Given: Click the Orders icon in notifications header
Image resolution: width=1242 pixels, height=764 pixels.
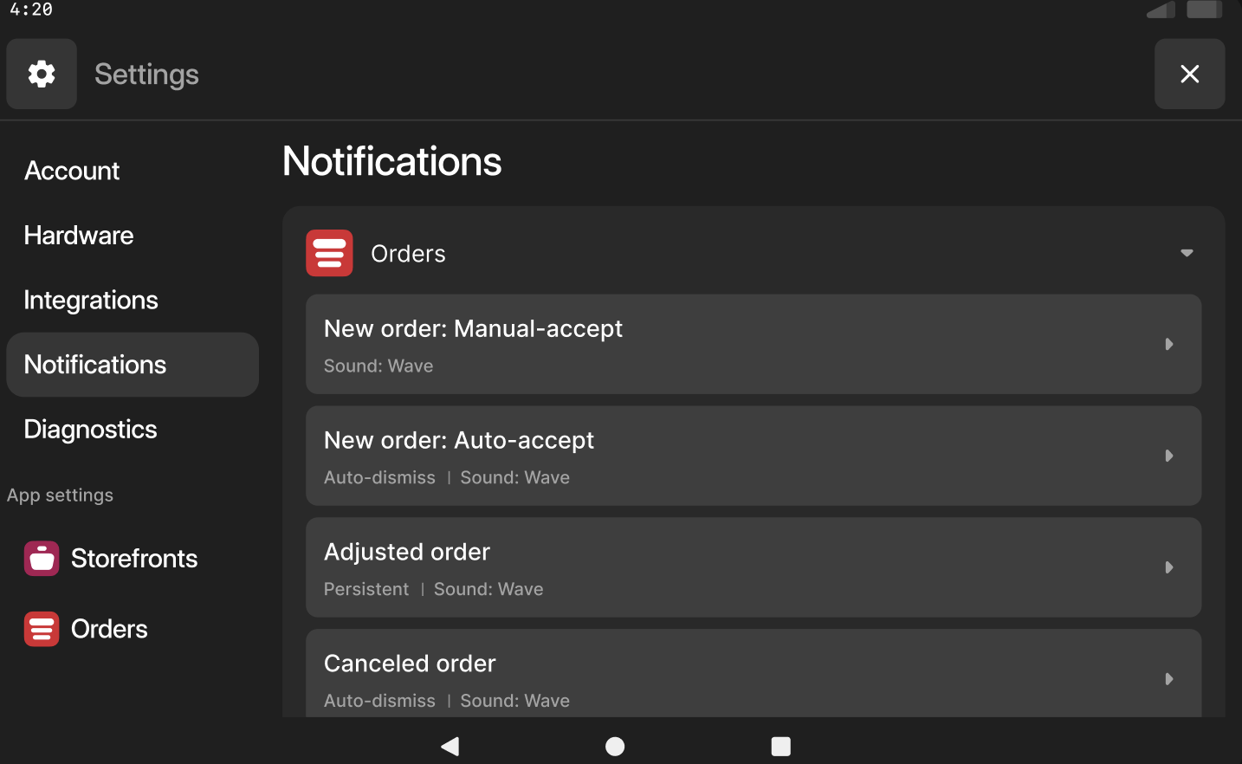Looking at the screenshot, I should [x=329, y=253].
